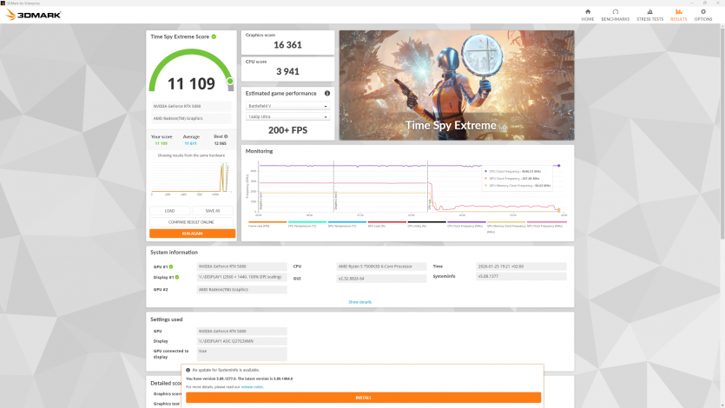This screenshot has height=408, width=725.
Task: Expand system information with Show details
Action: (359, 301)
